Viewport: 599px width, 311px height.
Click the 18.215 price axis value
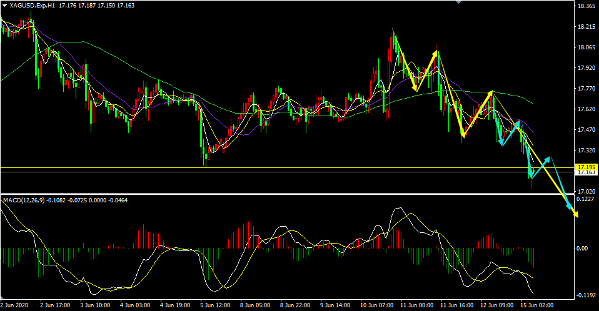click(586, 27)
